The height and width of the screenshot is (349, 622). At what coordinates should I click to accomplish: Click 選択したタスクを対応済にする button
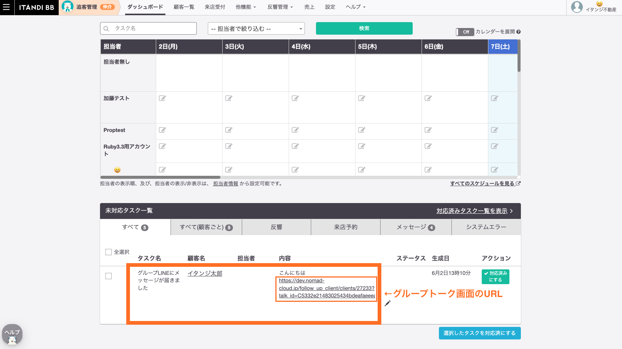pos(480,333)
